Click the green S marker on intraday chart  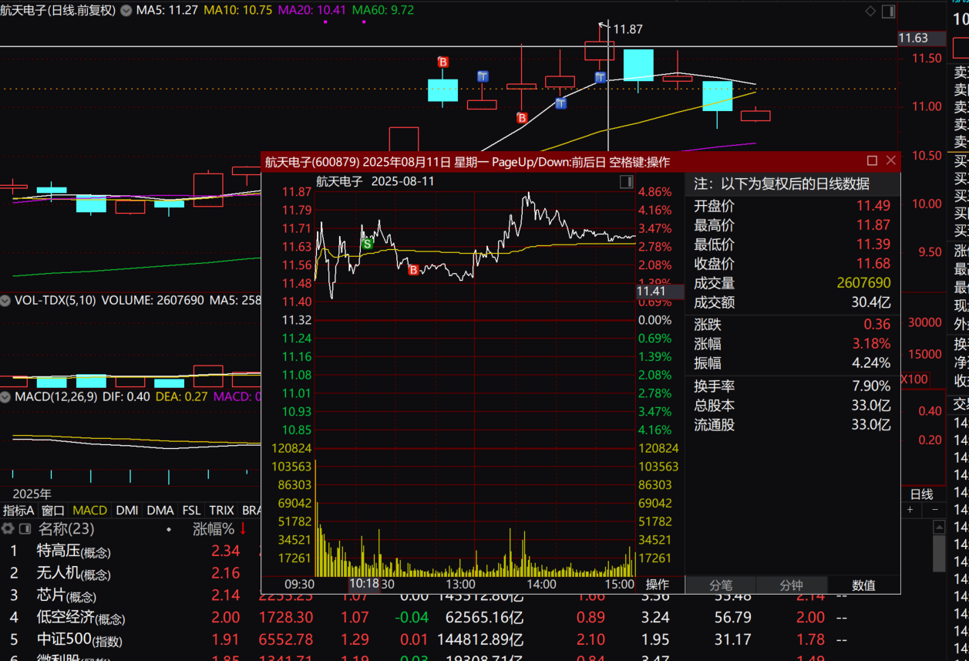coord(367,244)
